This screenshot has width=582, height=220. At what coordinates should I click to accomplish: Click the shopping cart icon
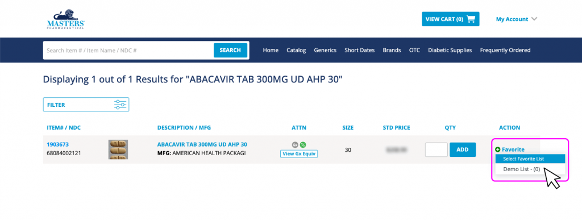[x=470, y=19]
